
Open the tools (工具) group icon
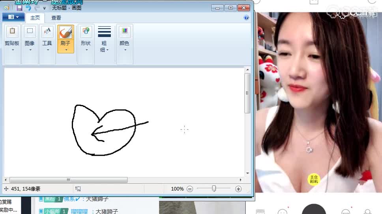pos(47,31)
